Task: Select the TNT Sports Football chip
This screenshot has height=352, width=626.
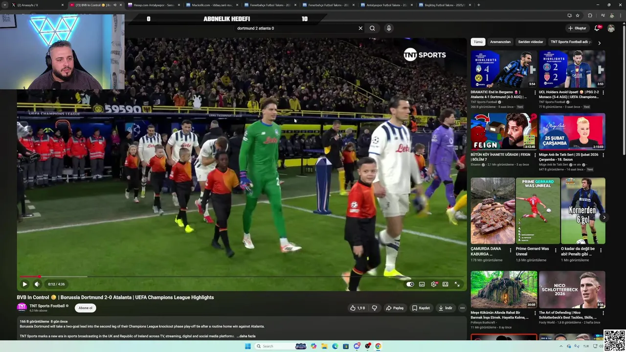Action: [x=570, y=42]
